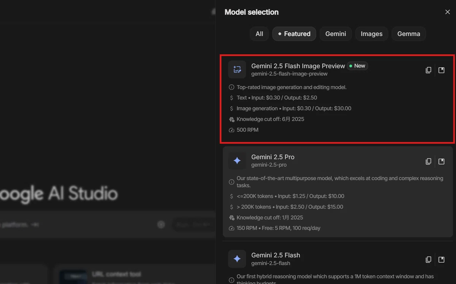Click the gemini-2.5-pro ID text
Screen dimensions: 456x284
pos(269,165)
